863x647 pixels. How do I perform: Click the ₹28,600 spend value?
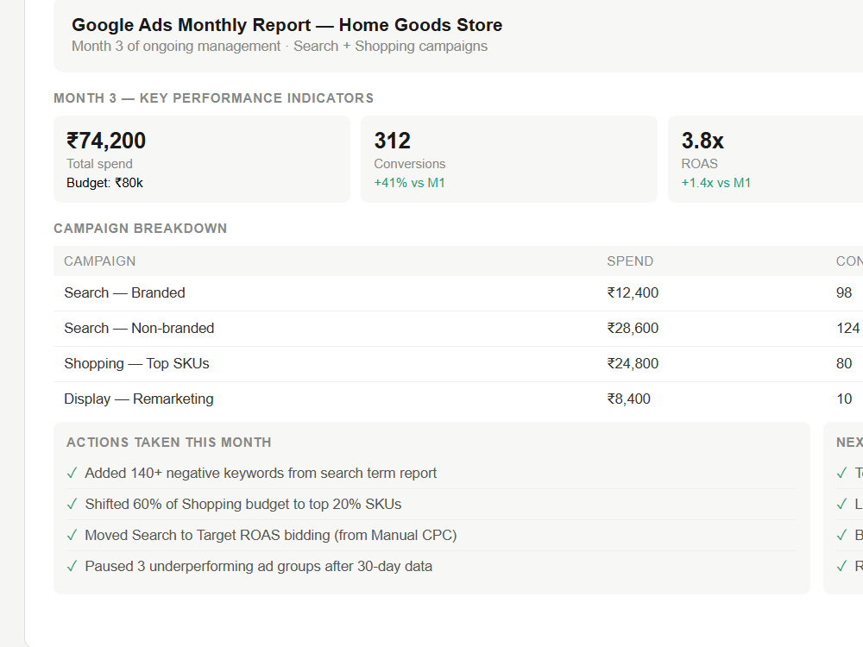pyautogui.click(x=633, y=329)
